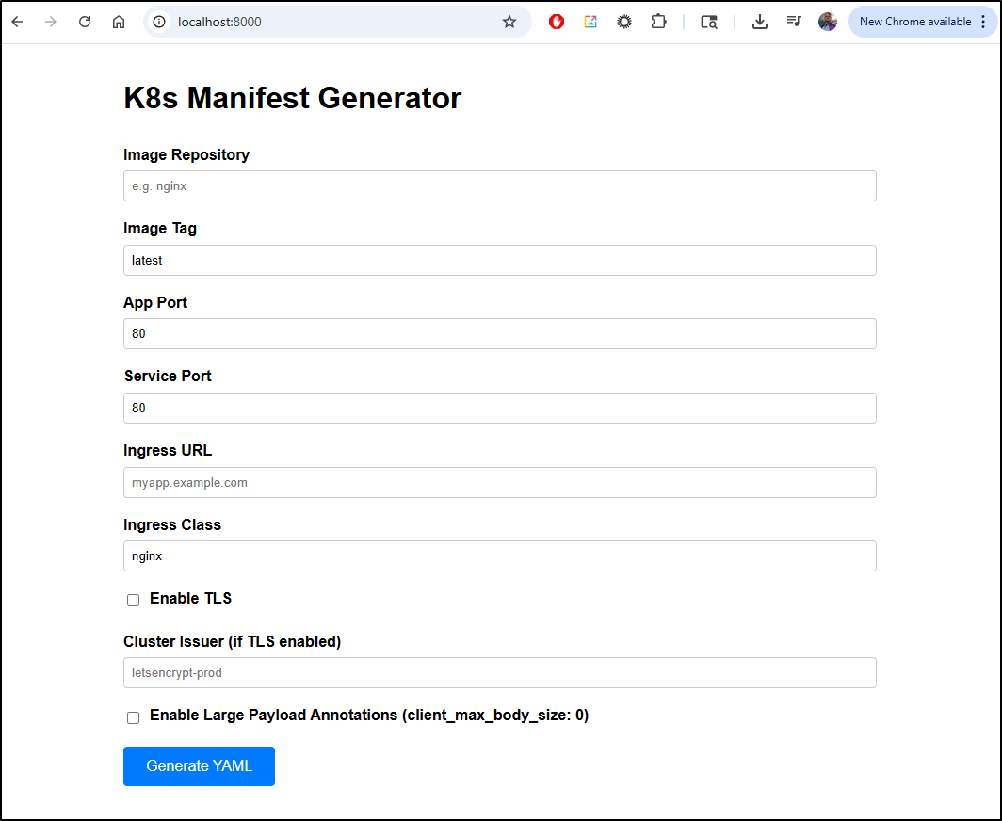
Task: Open the Chrome profile avatar
Action: pyautogui.click(x=828, y=22)
